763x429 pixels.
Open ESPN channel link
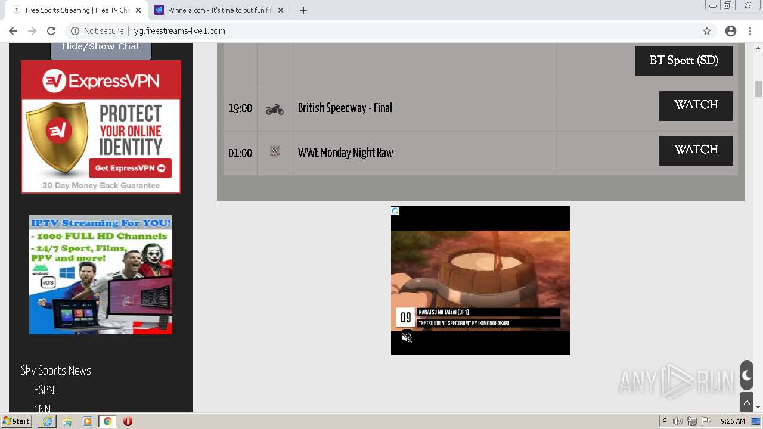tap(44, 390)
